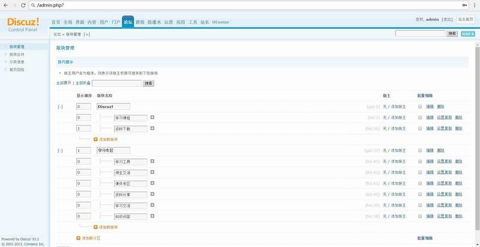Click the plus icon beside 学习工具

(x=152, y=161)
